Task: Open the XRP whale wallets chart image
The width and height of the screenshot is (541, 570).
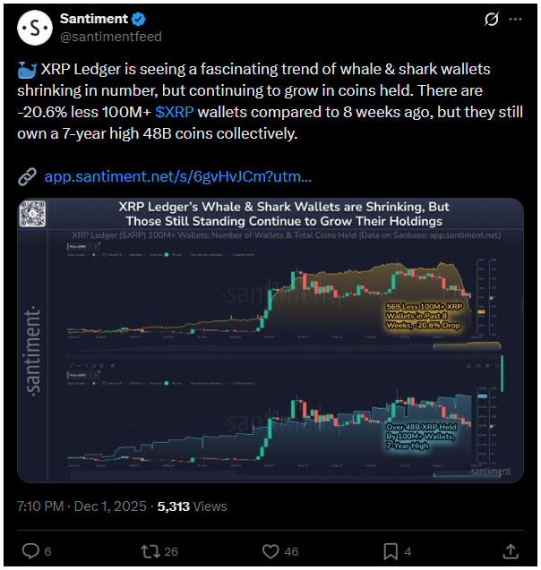Action: tap(270, 340)
